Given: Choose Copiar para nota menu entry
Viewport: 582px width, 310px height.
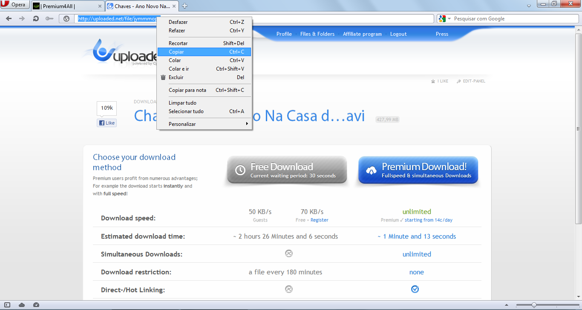Looking at the screenshot, I should pyautogui.click(x=205, y=90).
